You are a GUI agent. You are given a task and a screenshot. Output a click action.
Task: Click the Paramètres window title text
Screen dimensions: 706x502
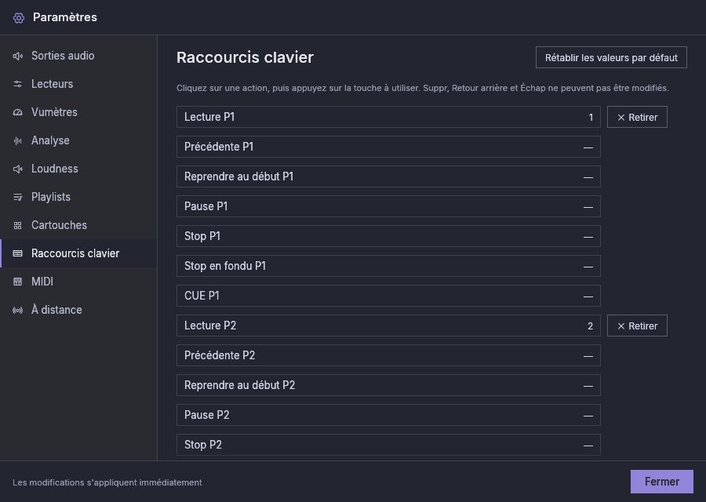pyautogui.click(x=65, y=17)
